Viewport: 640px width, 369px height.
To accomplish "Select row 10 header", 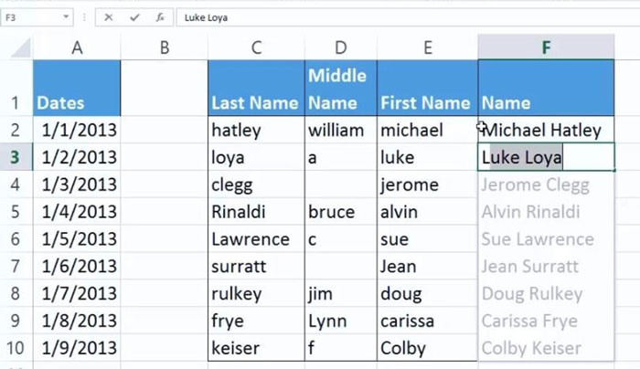I will pyautogui.click(x=16, y=348).
